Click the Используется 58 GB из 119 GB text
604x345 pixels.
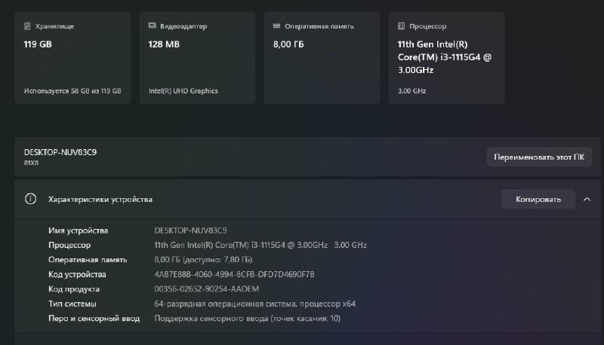click(72, 91)
